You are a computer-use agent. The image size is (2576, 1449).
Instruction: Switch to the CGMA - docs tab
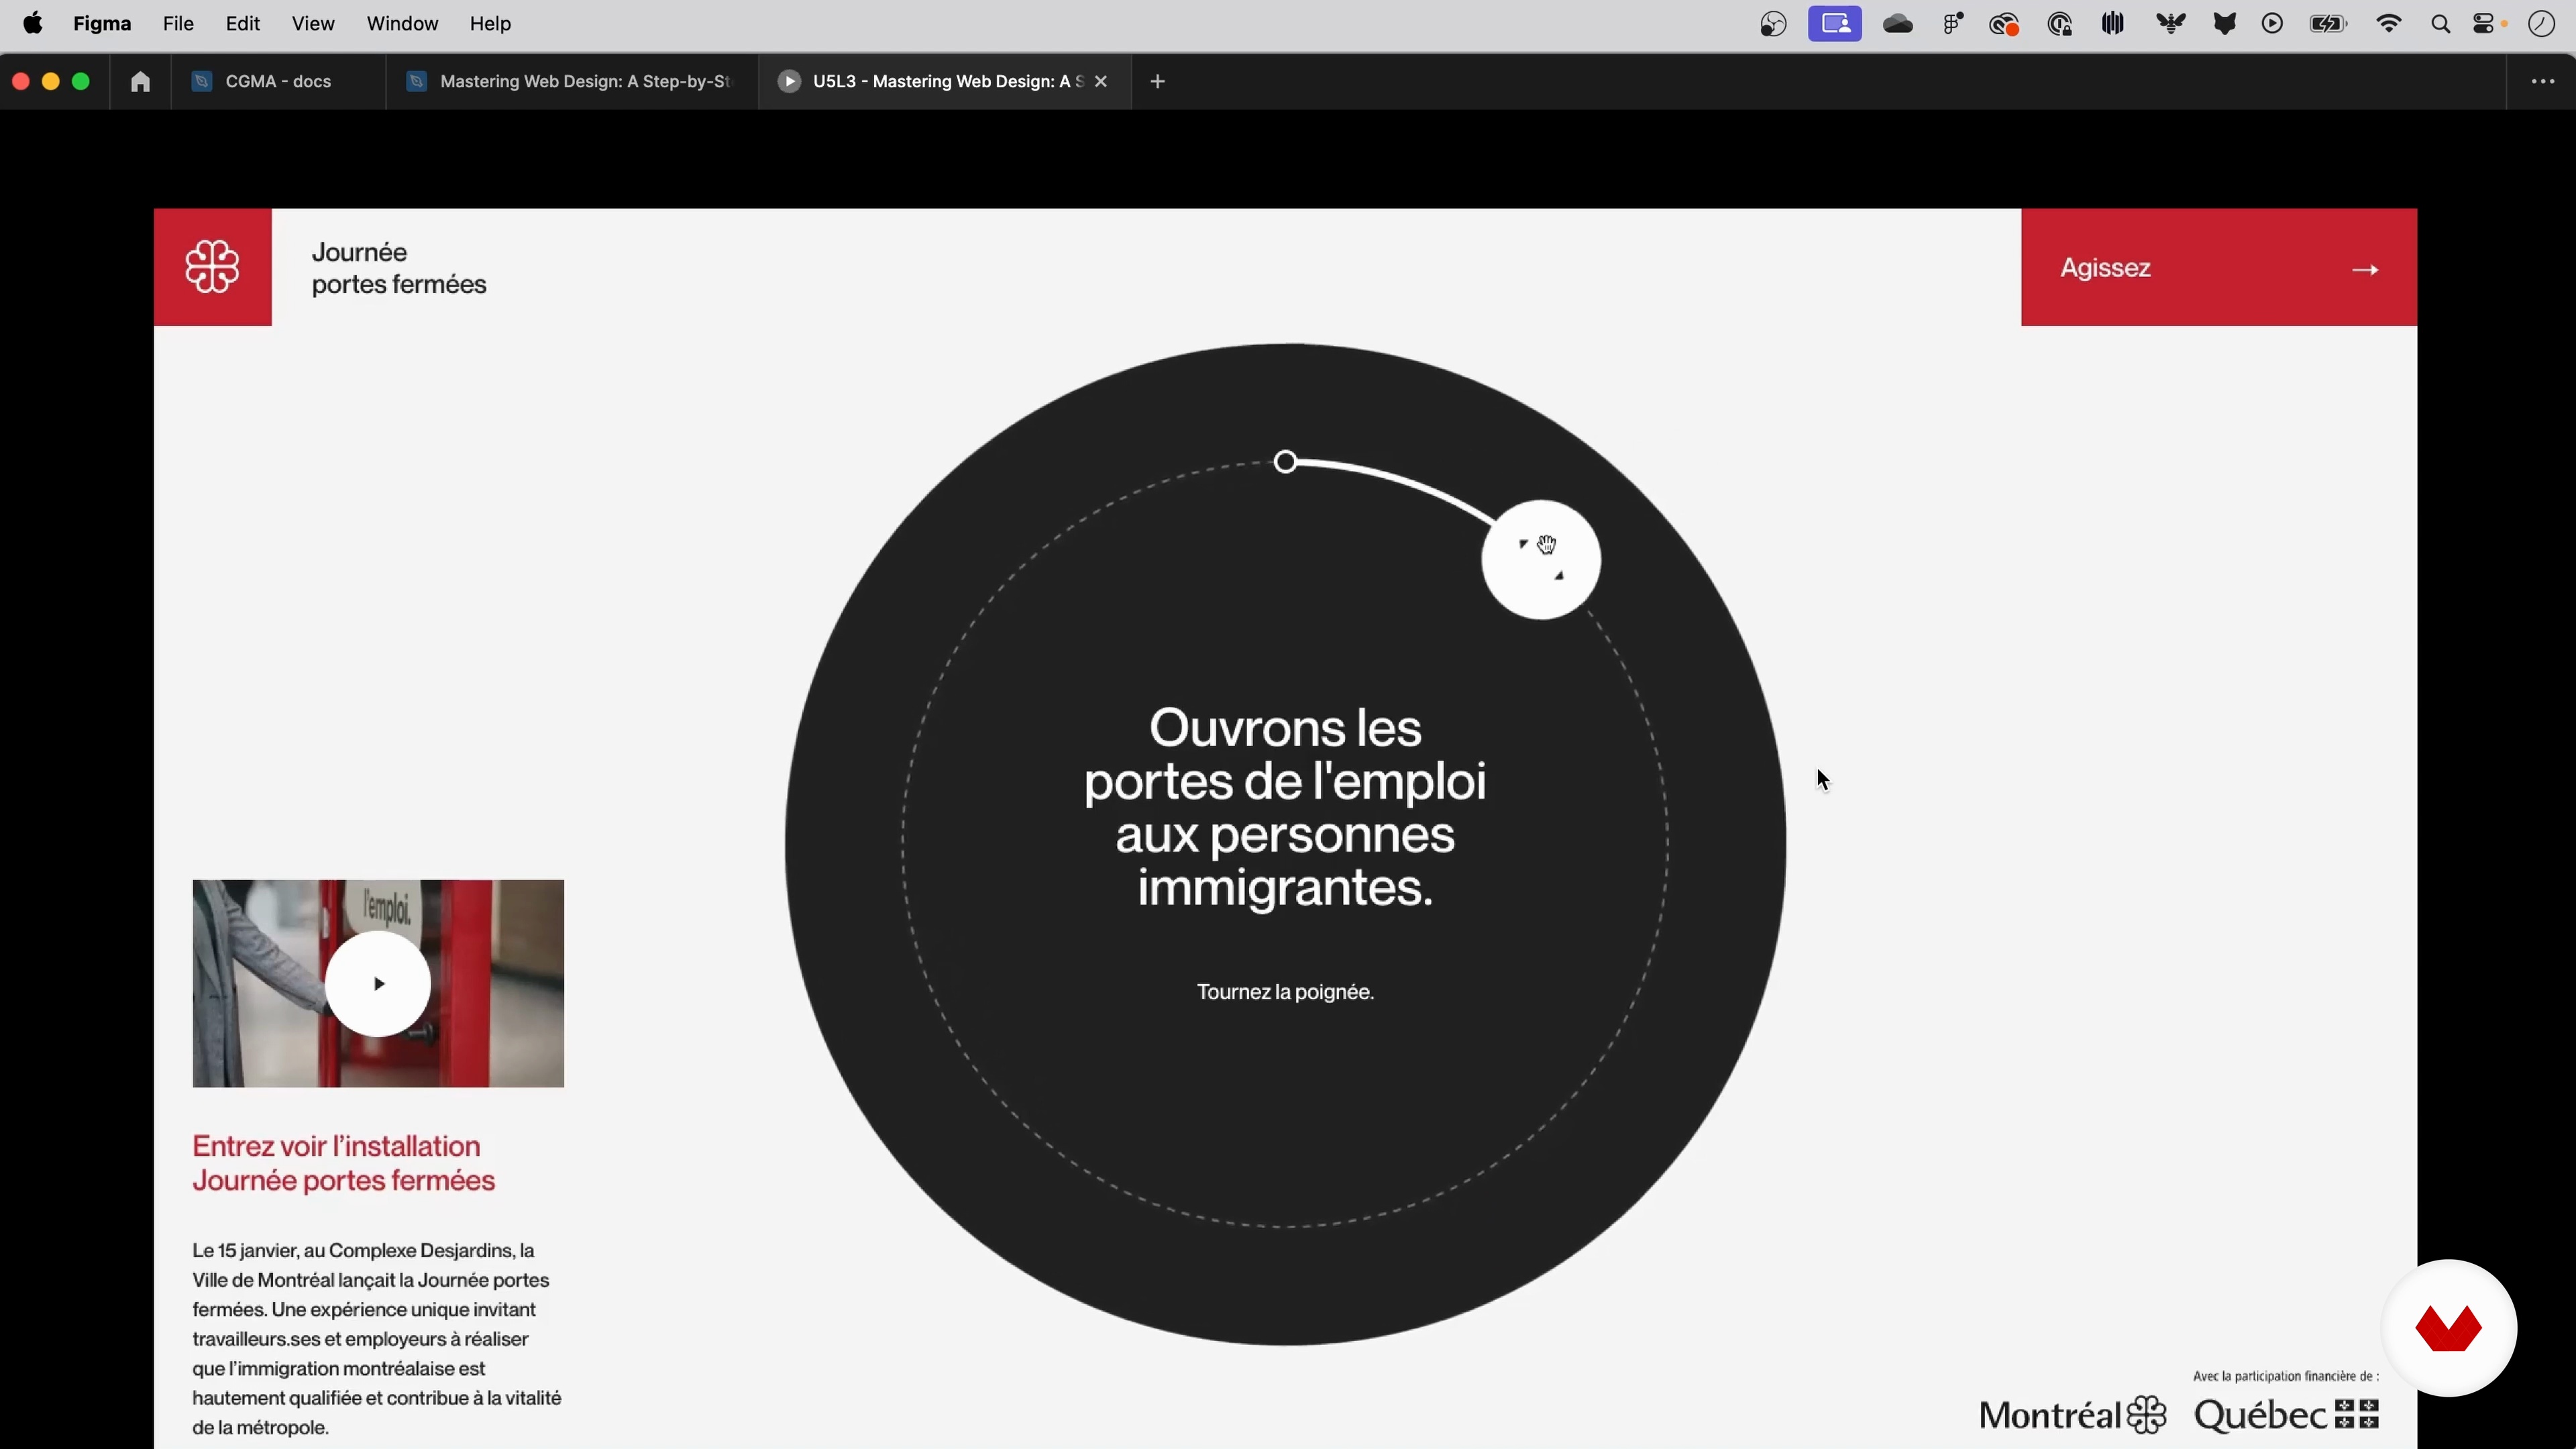[278, 82]
